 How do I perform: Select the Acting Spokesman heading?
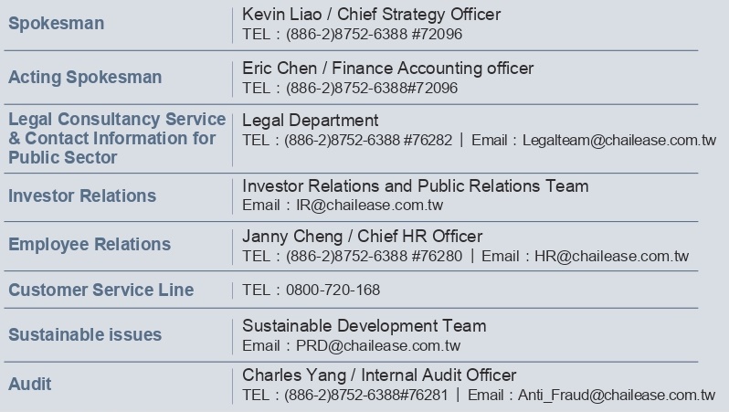[x=85, y=78]
